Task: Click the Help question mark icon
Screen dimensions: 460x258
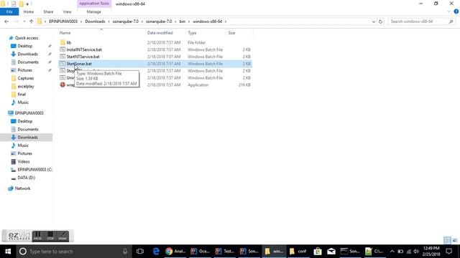Action: pyautogui.click(x=456, y=11)
